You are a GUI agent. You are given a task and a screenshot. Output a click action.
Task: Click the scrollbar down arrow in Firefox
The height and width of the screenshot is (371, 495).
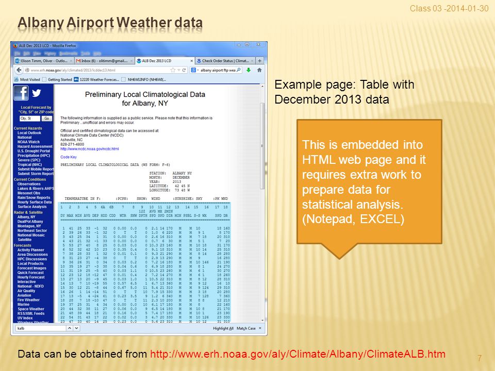[262, 320]
